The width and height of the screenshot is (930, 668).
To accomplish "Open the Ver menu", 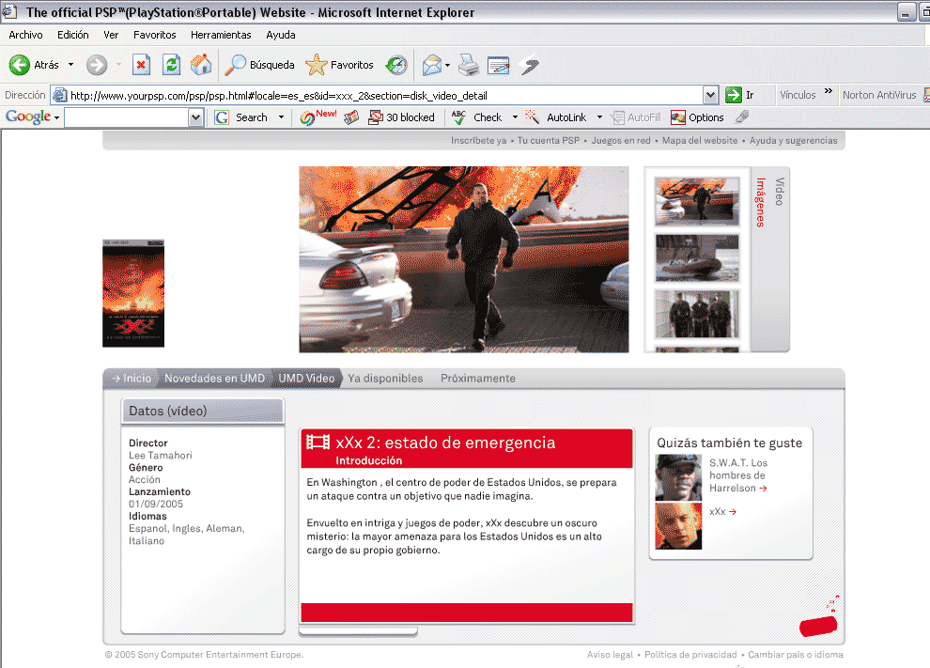I will 111,35.
